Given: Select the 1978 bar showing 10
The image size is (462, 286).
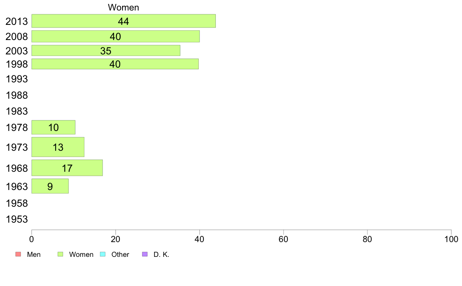Looking at the screenshot, I should coord(53,127).
